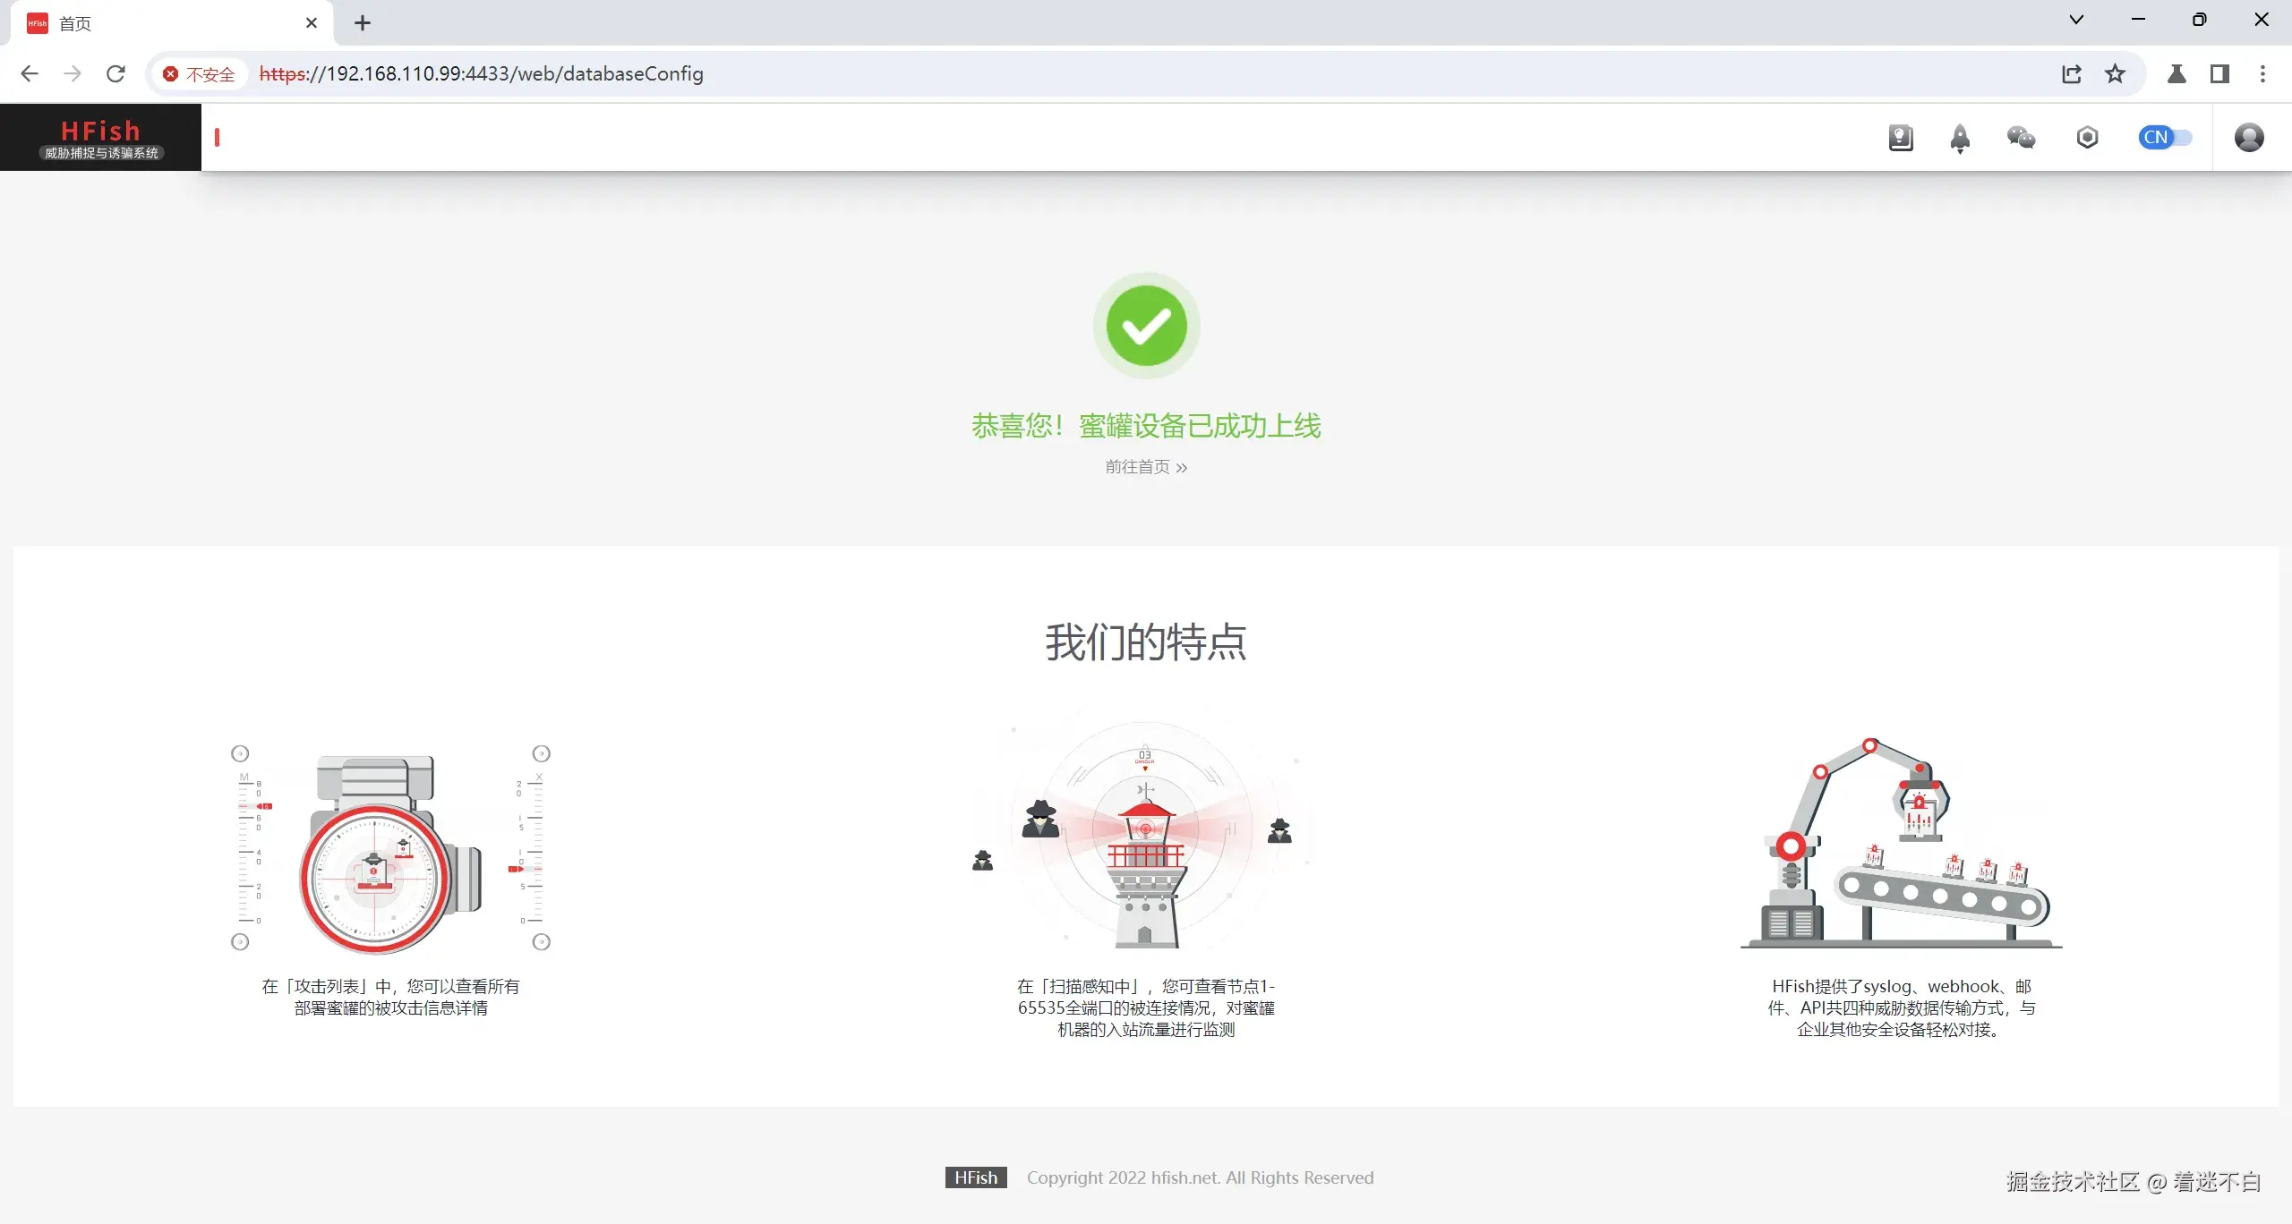
Task: Open the WeChat chat bubbles icon
Action: point(2021,138)
